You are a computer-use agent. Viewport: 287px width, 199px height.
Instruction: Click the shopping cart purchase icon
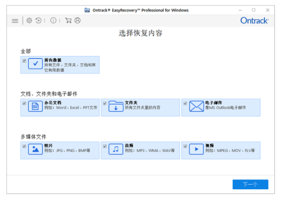pos(68,20)
